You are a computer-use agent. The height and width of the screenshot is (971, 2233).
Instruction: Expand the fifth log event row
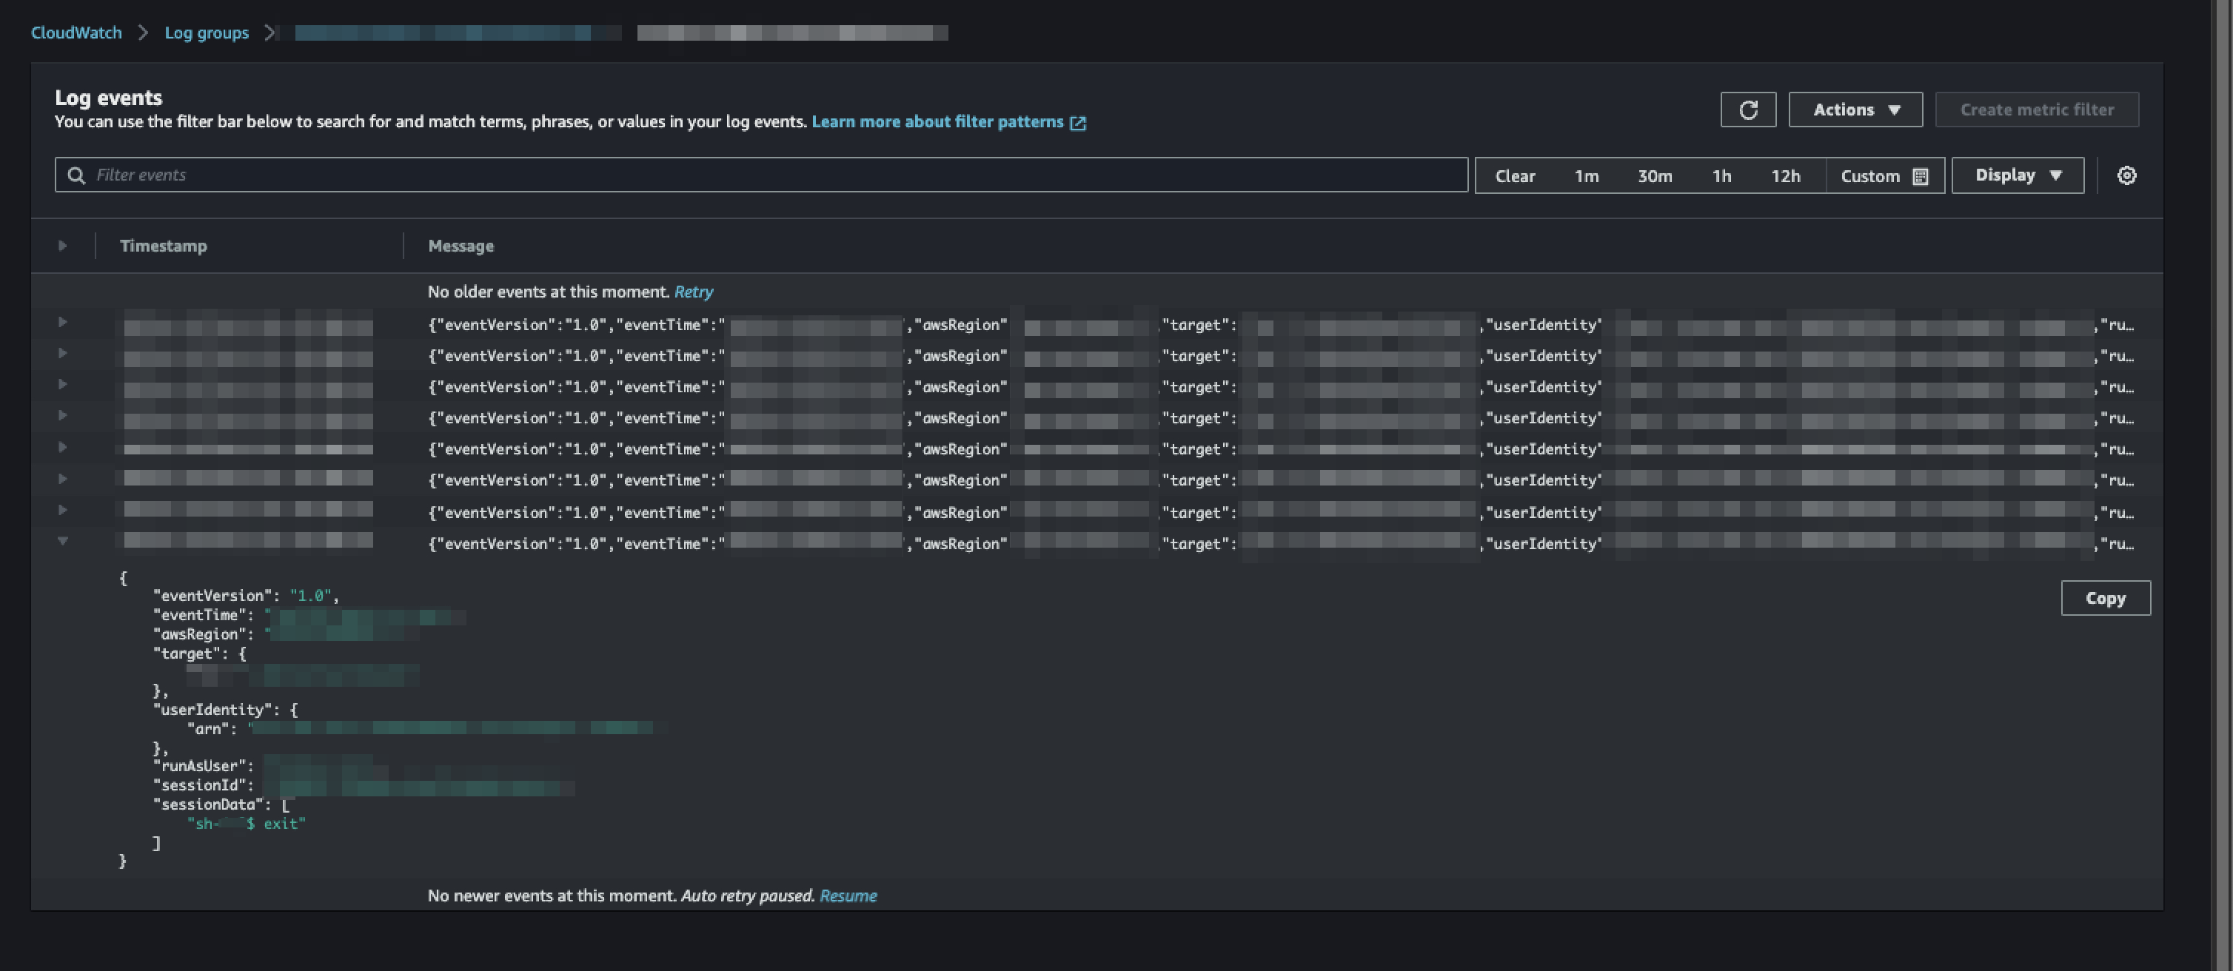pos(62,448)
